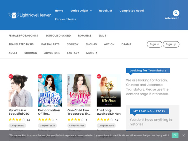Select COMEDY genre
The width and height of the screenshot is (188, 141).
tap(73, 44)
